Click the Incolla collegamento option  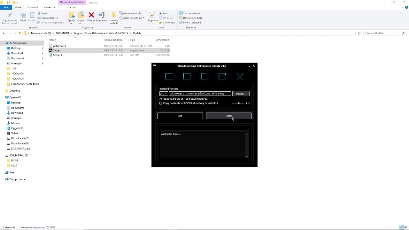[x=51, y=23]
